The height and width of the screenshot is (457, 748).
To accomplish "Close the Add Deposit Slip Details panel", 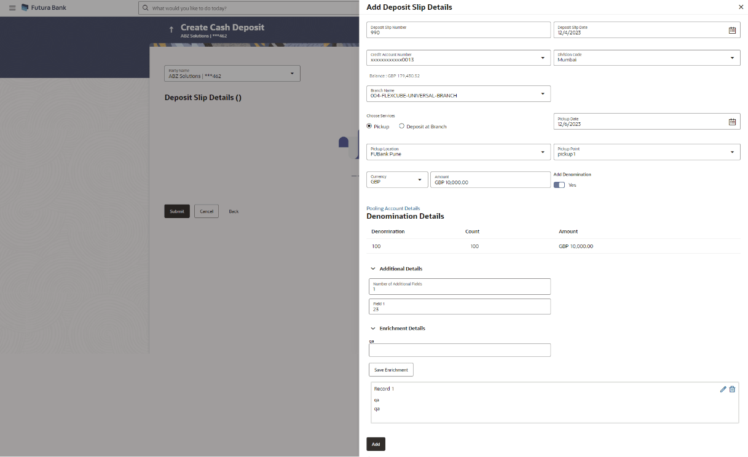I will [741, 7].
